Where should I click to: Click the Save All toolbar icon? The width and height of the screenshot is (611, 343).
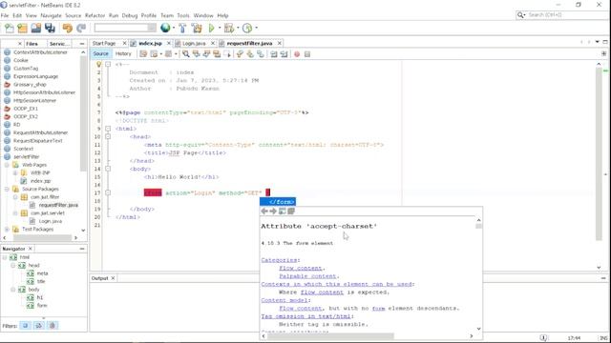tap(50, 28)
